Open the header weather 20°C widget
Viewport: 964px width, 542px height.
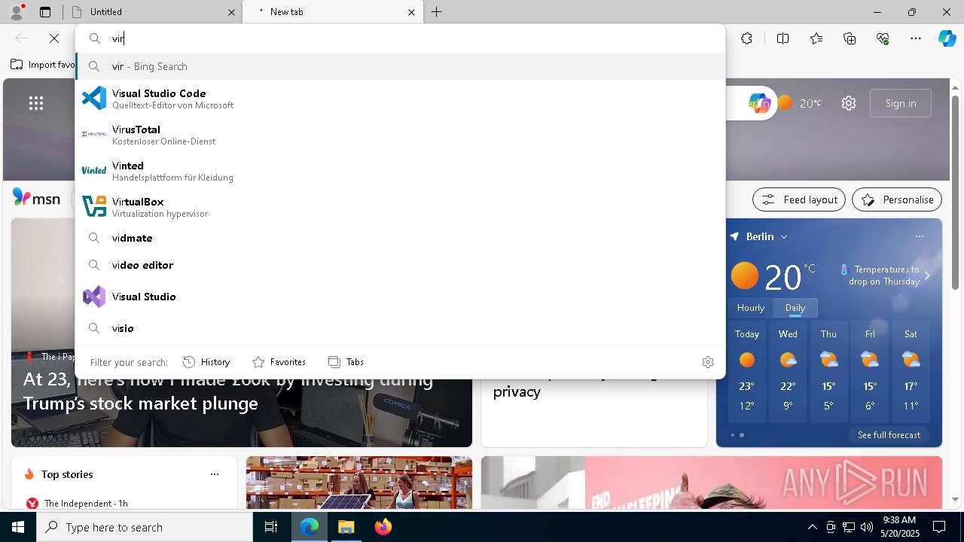[800, 103]
